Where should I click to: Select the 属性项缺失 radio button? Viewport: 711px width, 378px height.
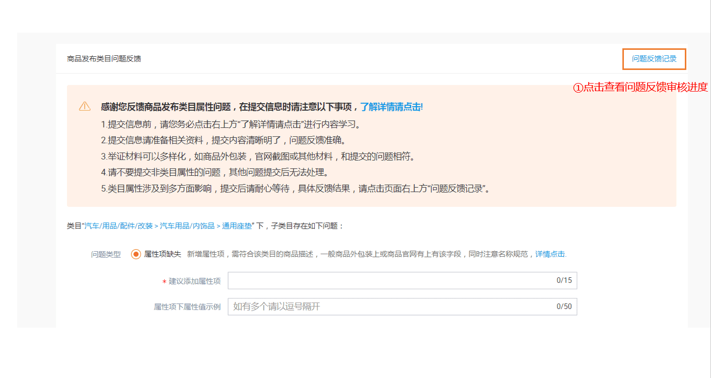(136, 254)
